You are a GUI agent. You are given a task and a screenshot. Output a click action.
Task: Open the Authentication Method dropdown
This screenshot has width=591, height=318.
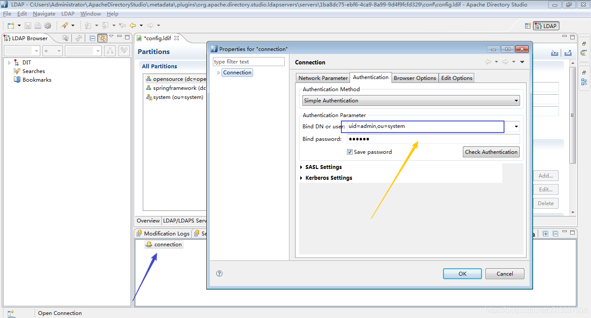coord(411,101)
